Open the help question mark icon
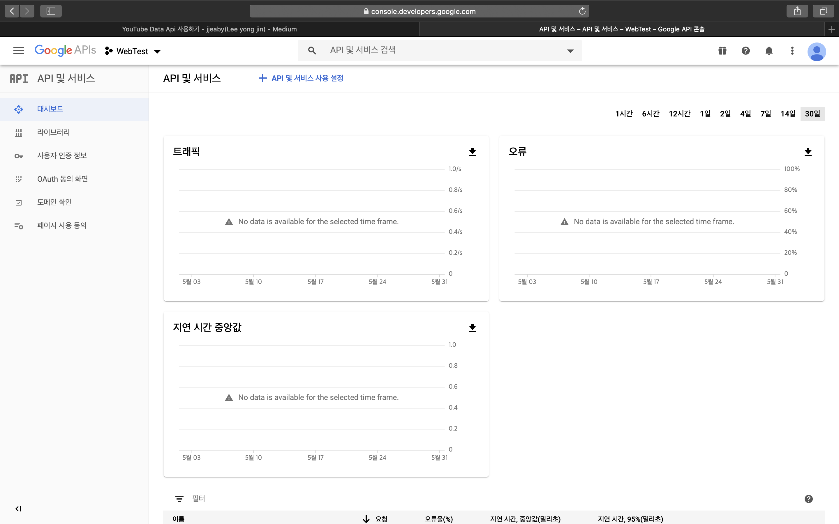The image size is (839, 524). pyautogui.click(x=745, y=51)
